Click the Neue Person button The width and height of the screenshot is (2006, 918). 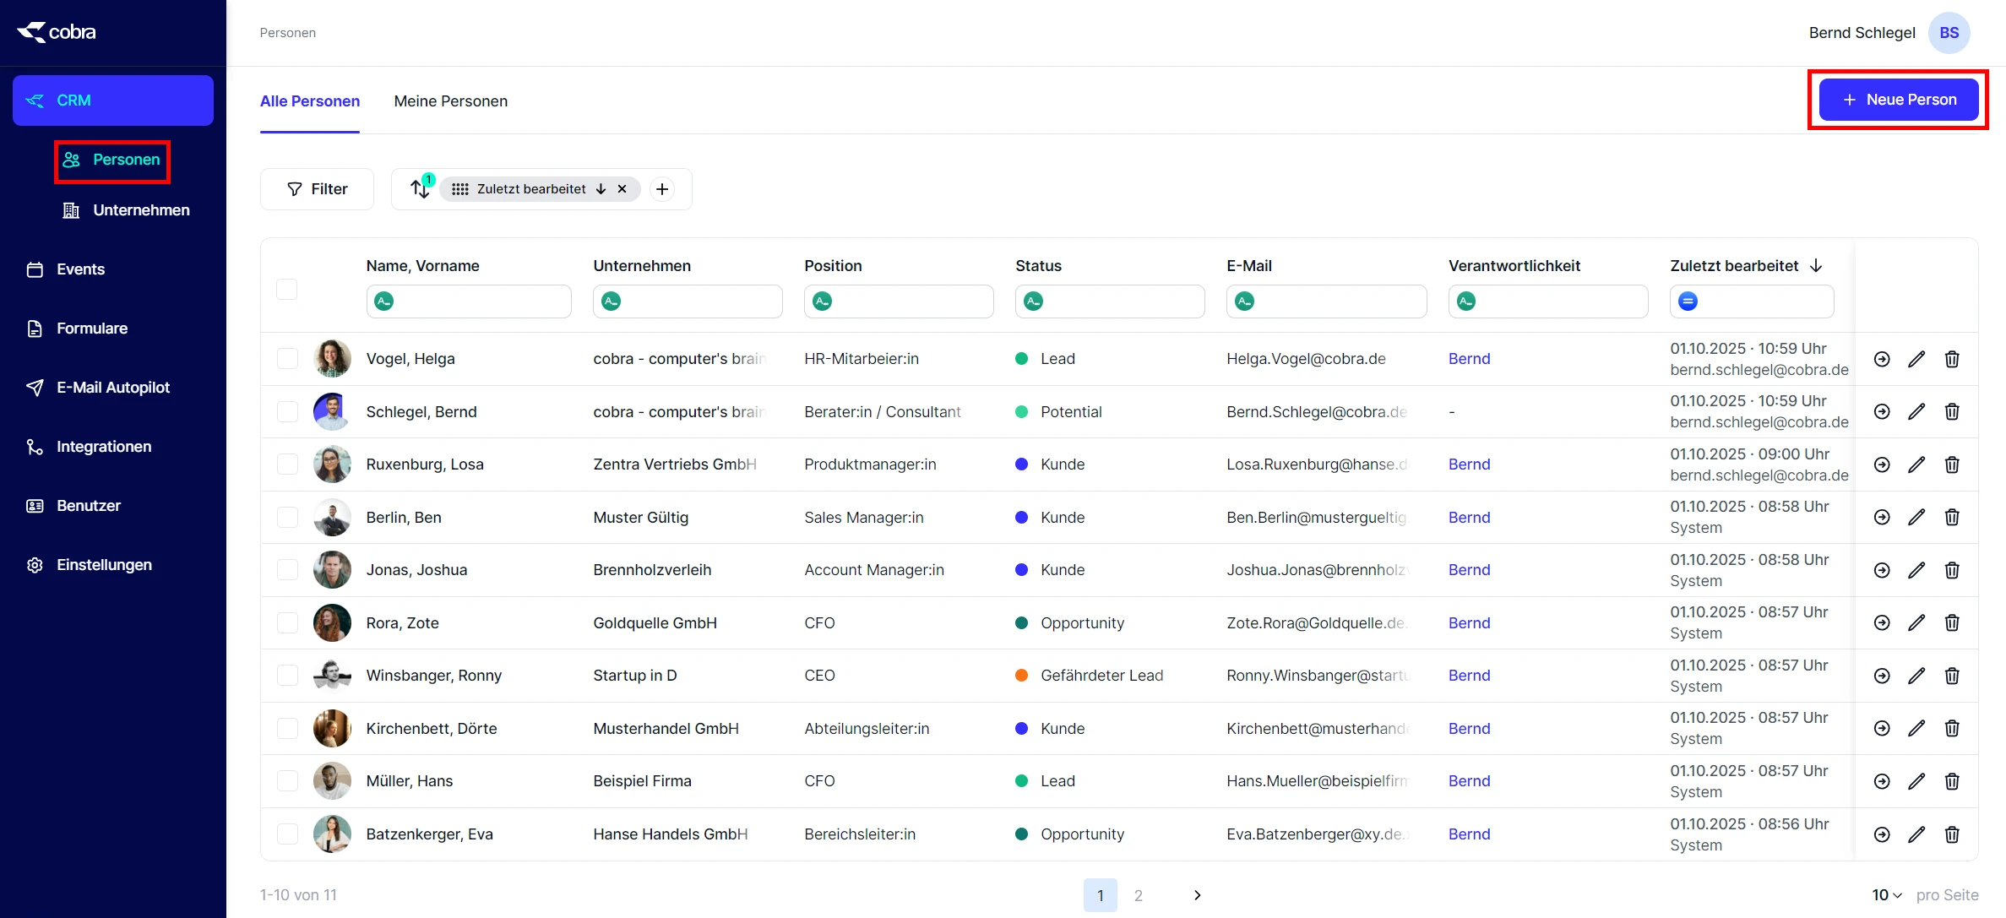coord(1898,100)
